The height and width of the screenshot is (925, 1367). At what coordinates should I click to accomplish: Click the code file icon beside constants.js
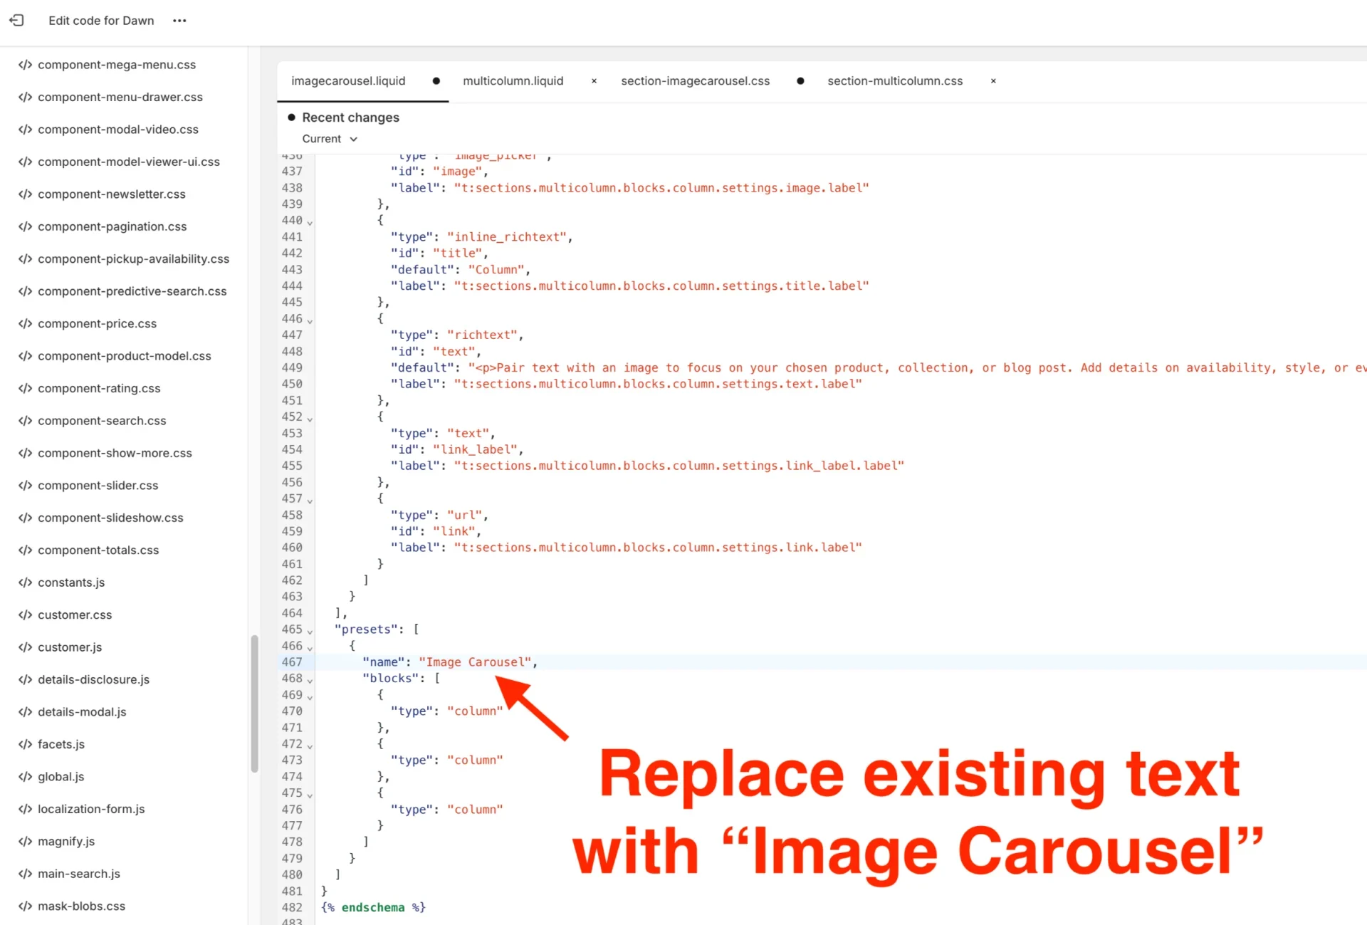[x=25, y=582]
